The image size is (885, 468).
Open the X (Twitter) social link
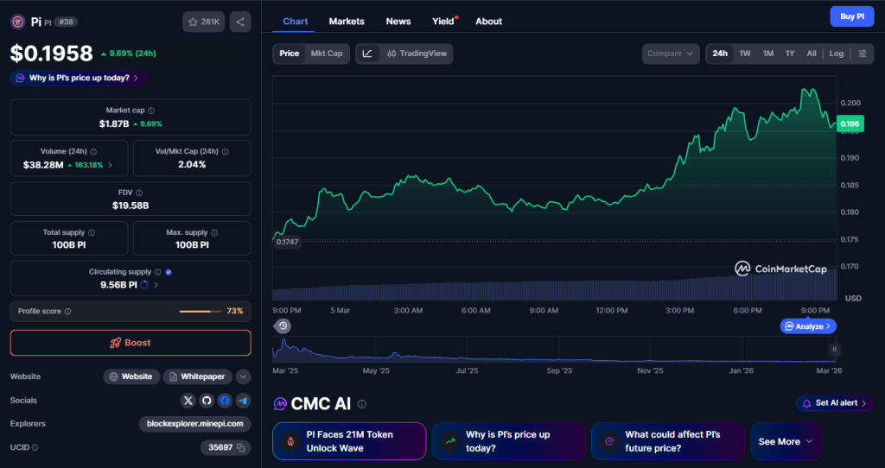pyautogui.click(x=188, y=401)
